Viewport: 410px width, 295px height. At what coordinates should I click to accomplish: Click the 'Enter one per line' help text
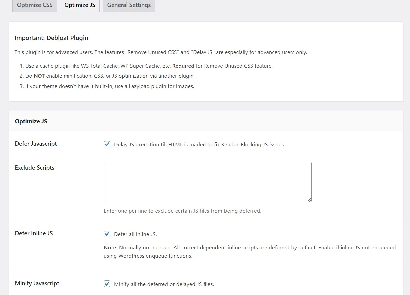coord(183,211)
